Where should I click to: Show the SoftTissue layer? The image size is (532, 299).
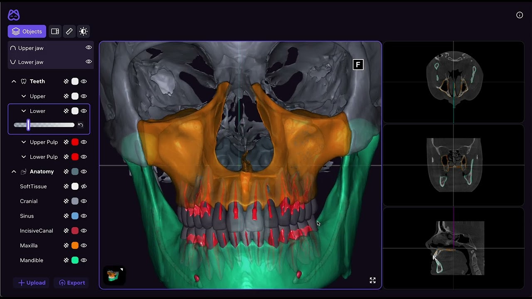pyautogui.click(x=84, y=186)
